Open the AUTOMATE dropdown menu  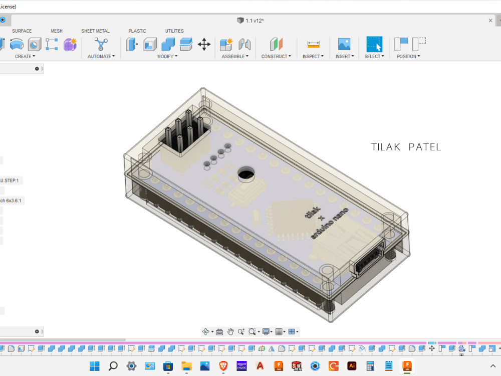(x=101, y=56)
